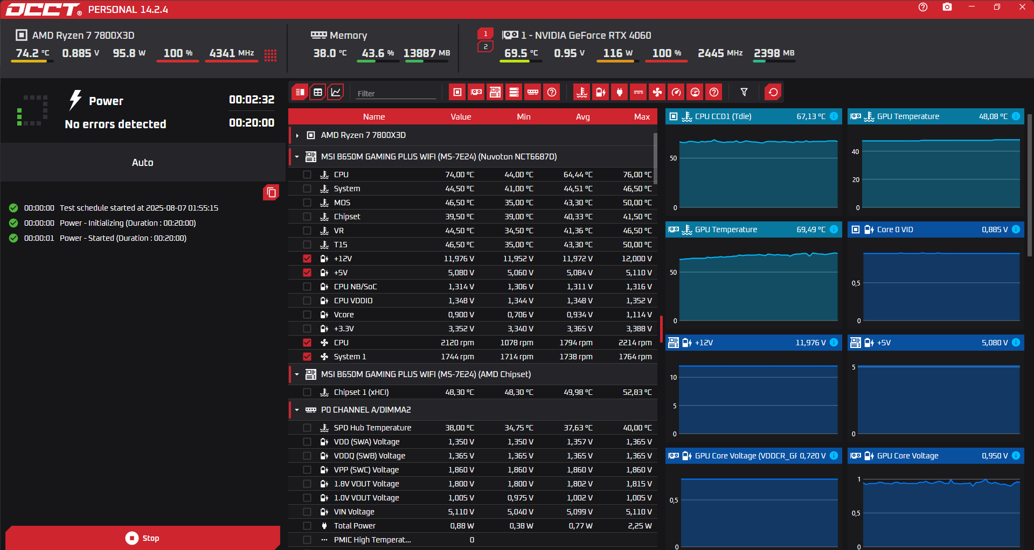Sort by the Max column header
The width and height of the screenshot is (1034, 550).
(642, 117)
